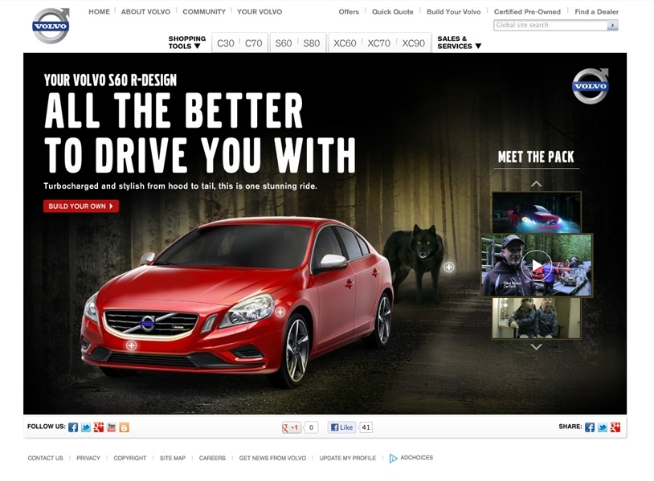654x482 pixels.
Task: Click the Google +1 button
Action: click(x=292, y=427)
